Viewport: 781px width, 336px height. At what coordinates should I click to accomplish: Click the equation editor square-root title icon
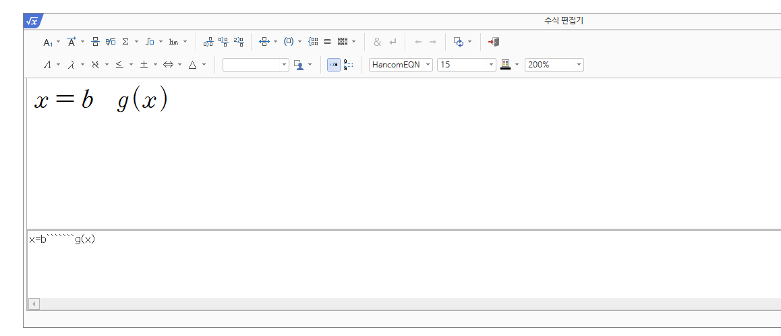pos(32,21)
